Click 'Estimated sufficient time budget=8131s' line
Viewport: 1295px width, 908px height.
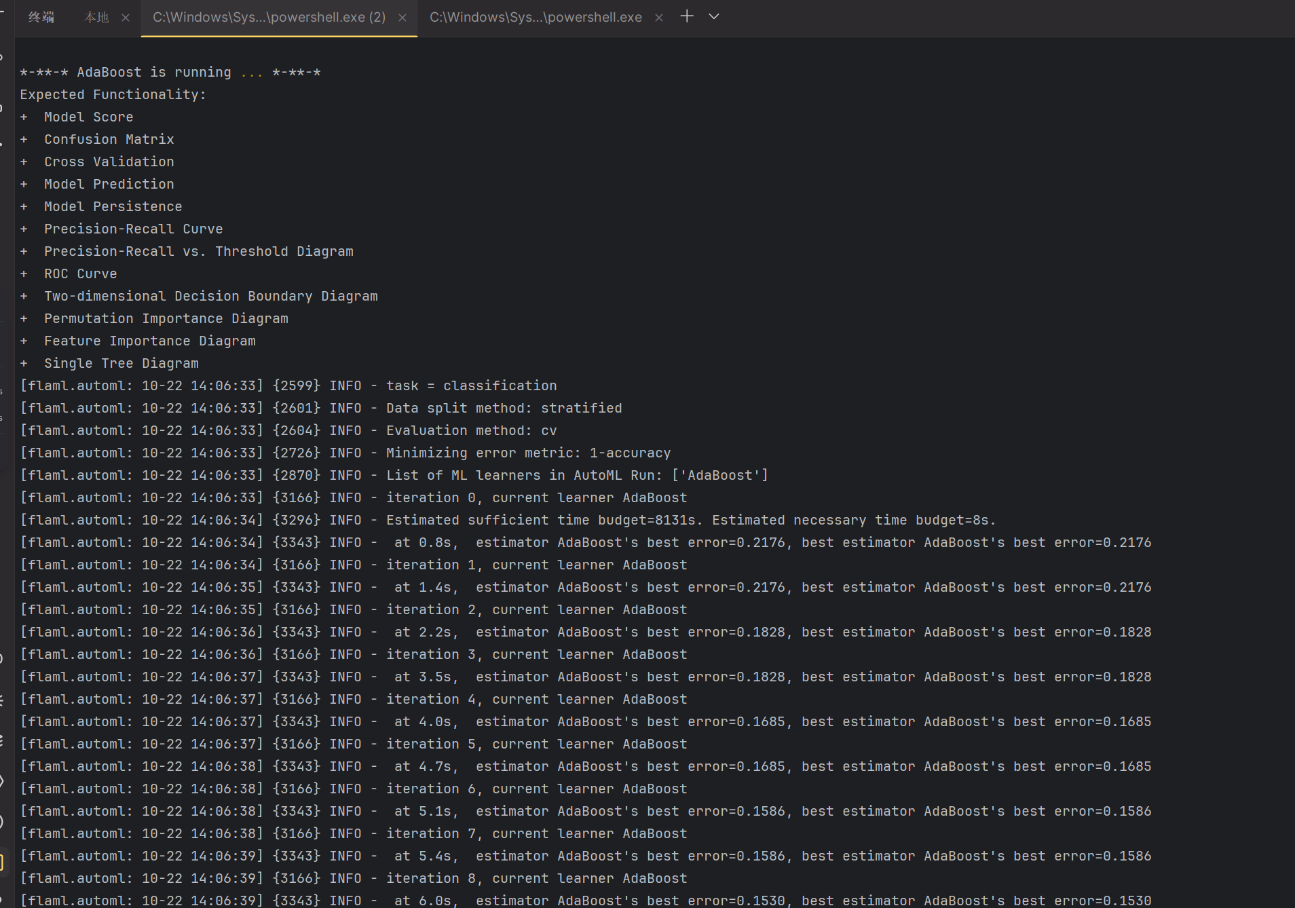click(508, 520)
